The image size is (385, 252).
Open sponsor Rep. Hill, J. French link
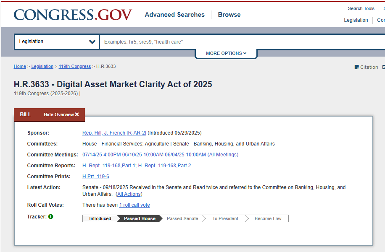pos(114,133)
